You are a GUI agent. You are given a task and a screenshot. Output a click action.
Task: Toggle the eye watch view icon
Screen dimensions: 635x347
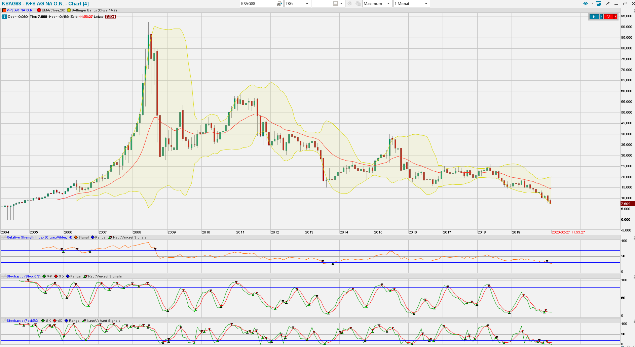(x=586, y=4)
